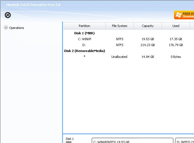Select the Disk 2 (RemovableMedia) row
This screenshot has width=194, height=143.
pyautogui.click(x=84, y=51)
